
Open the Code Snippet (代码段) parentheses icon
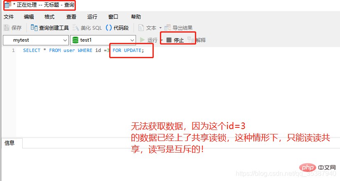pos(109,28)
